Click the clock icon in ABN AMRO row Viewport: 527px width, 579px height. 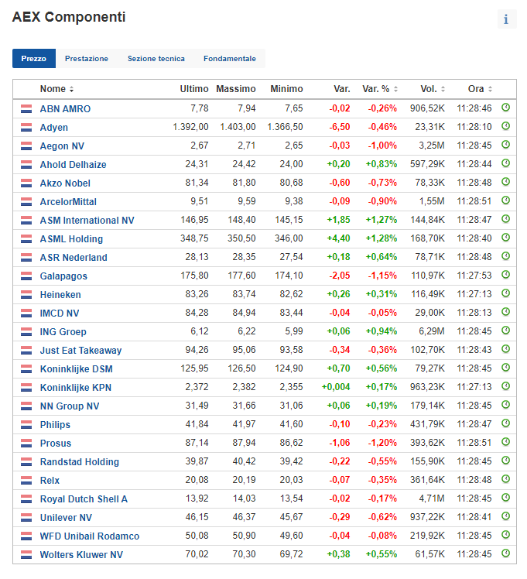pyautogui.click(x=506, y=108)
